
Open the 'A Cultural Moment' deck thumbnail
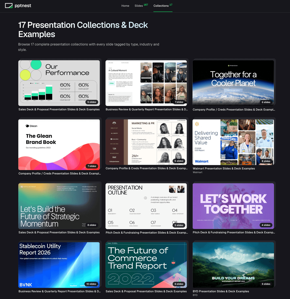pyautogui.click(x=146, y=83)
